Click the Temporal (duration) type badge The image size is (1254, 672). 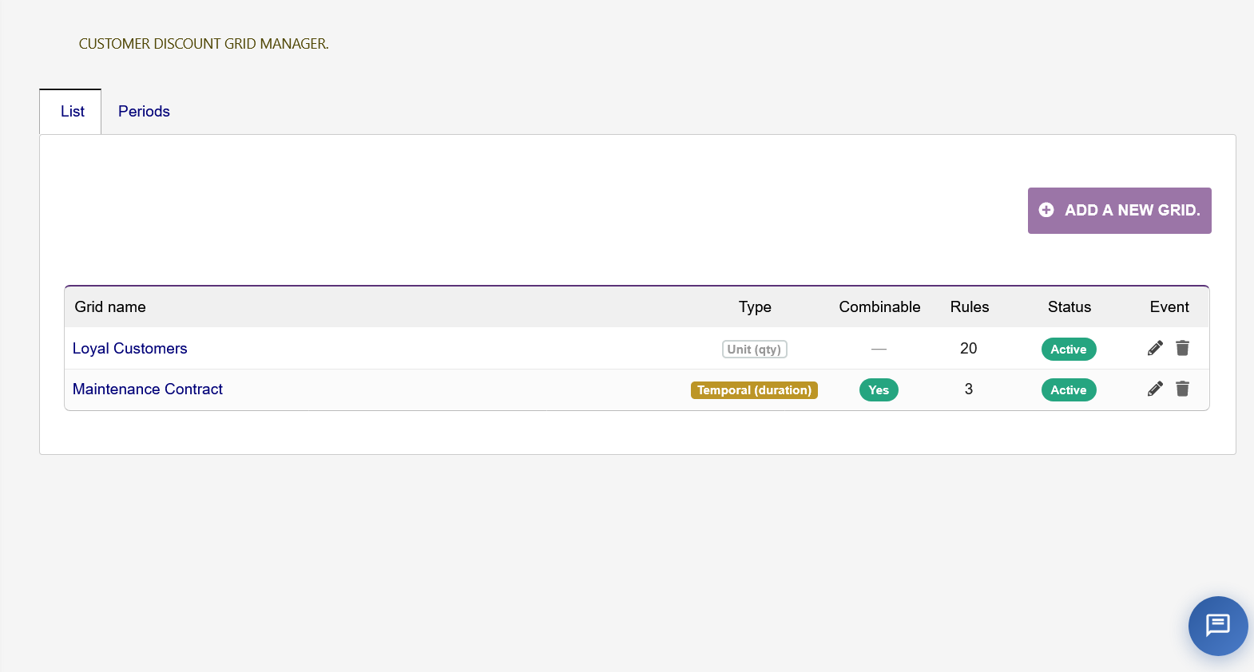754,390
